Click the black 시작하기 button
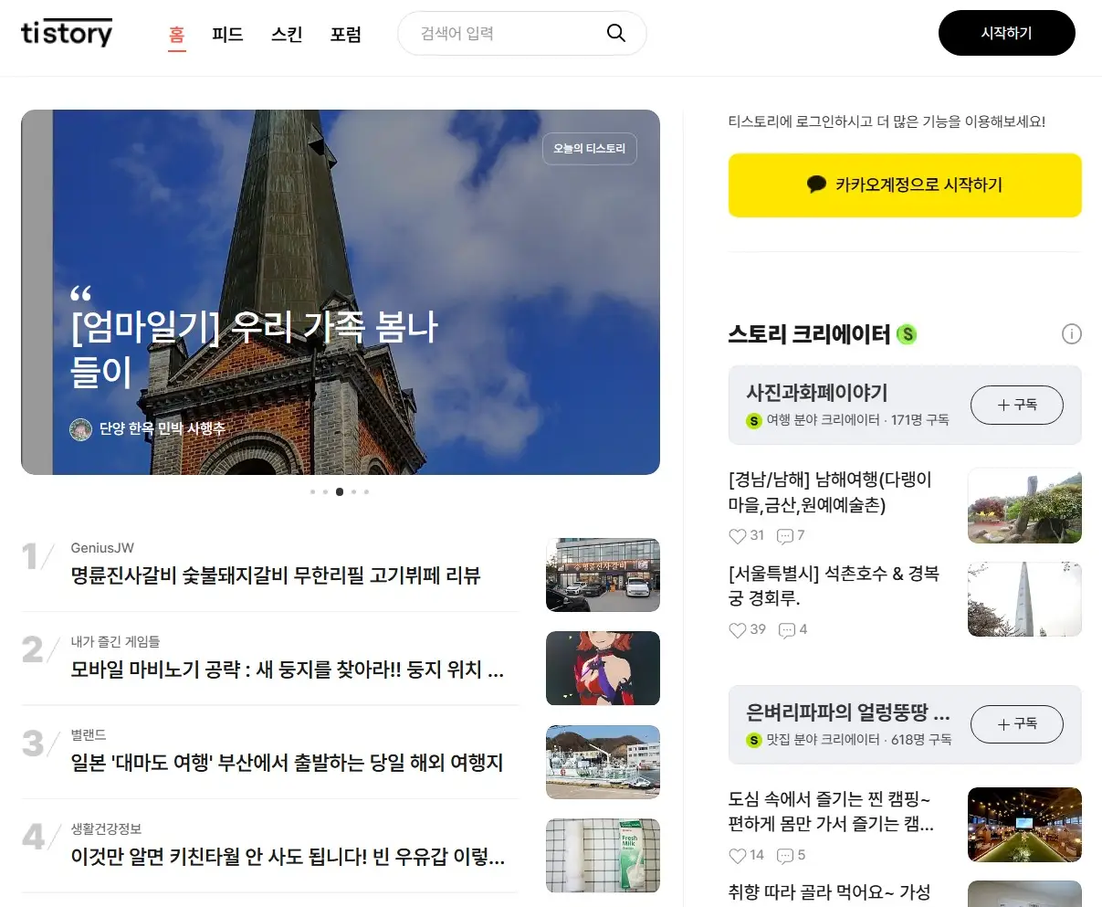 [x=1006, y=32]
